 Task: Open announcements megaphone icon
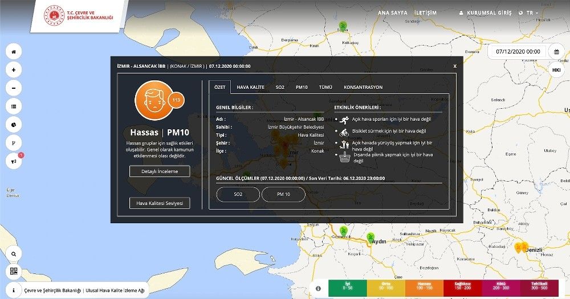point(13,161)
